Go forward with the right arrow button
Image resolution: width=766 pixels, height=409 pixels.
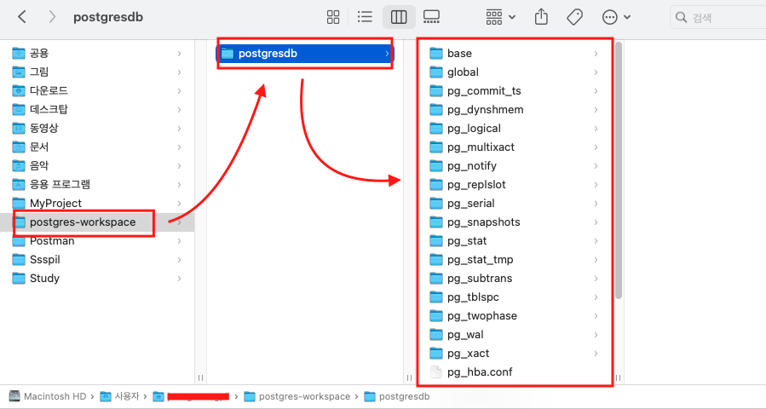(x=52, y=17)
